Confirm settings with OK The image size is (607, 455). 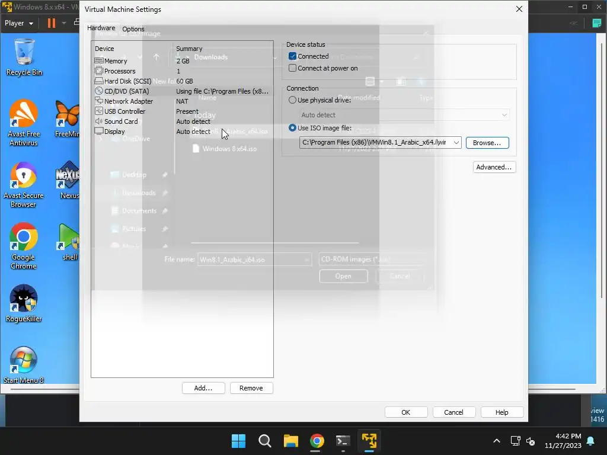click(406, 412)
